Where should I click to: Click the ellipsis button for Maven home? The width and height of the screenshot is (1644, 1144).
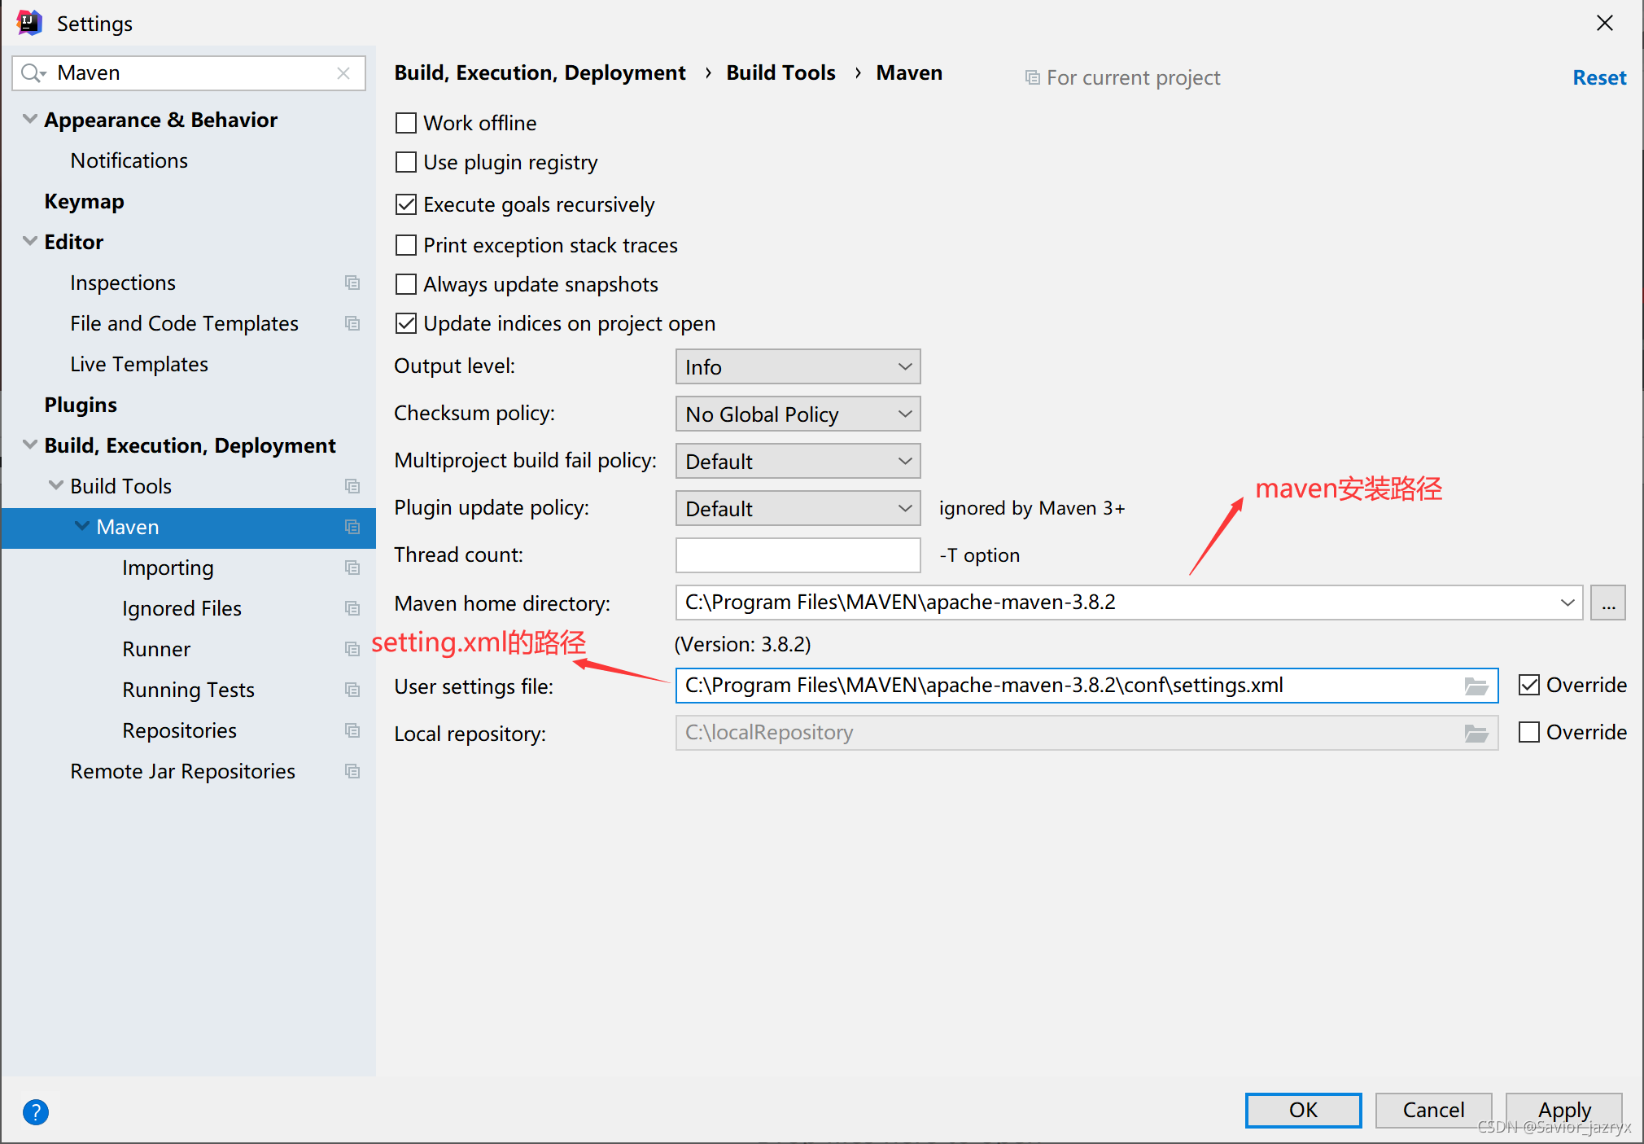[1608, 603]
